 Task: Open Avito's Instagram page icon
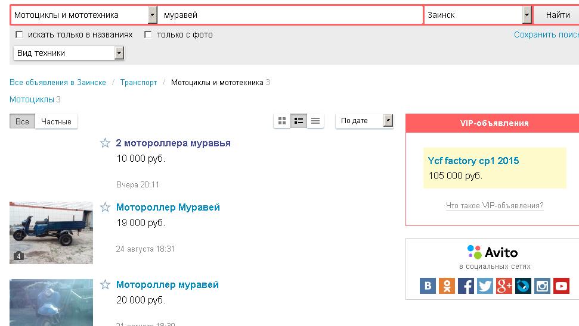(x=542, y=286)
